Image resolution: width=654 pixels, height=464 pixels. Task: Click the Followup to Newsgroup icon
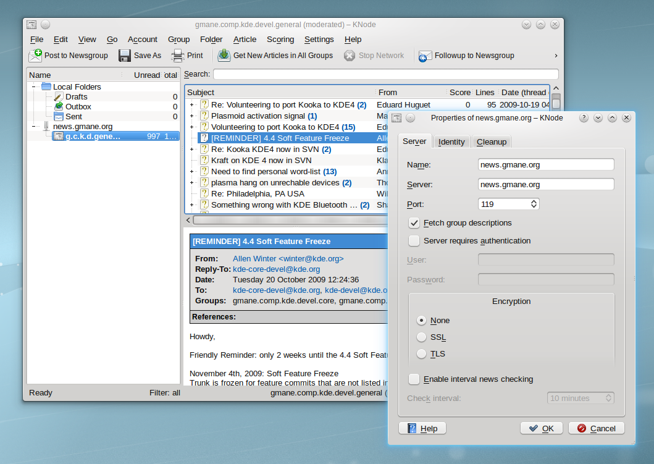425,56
